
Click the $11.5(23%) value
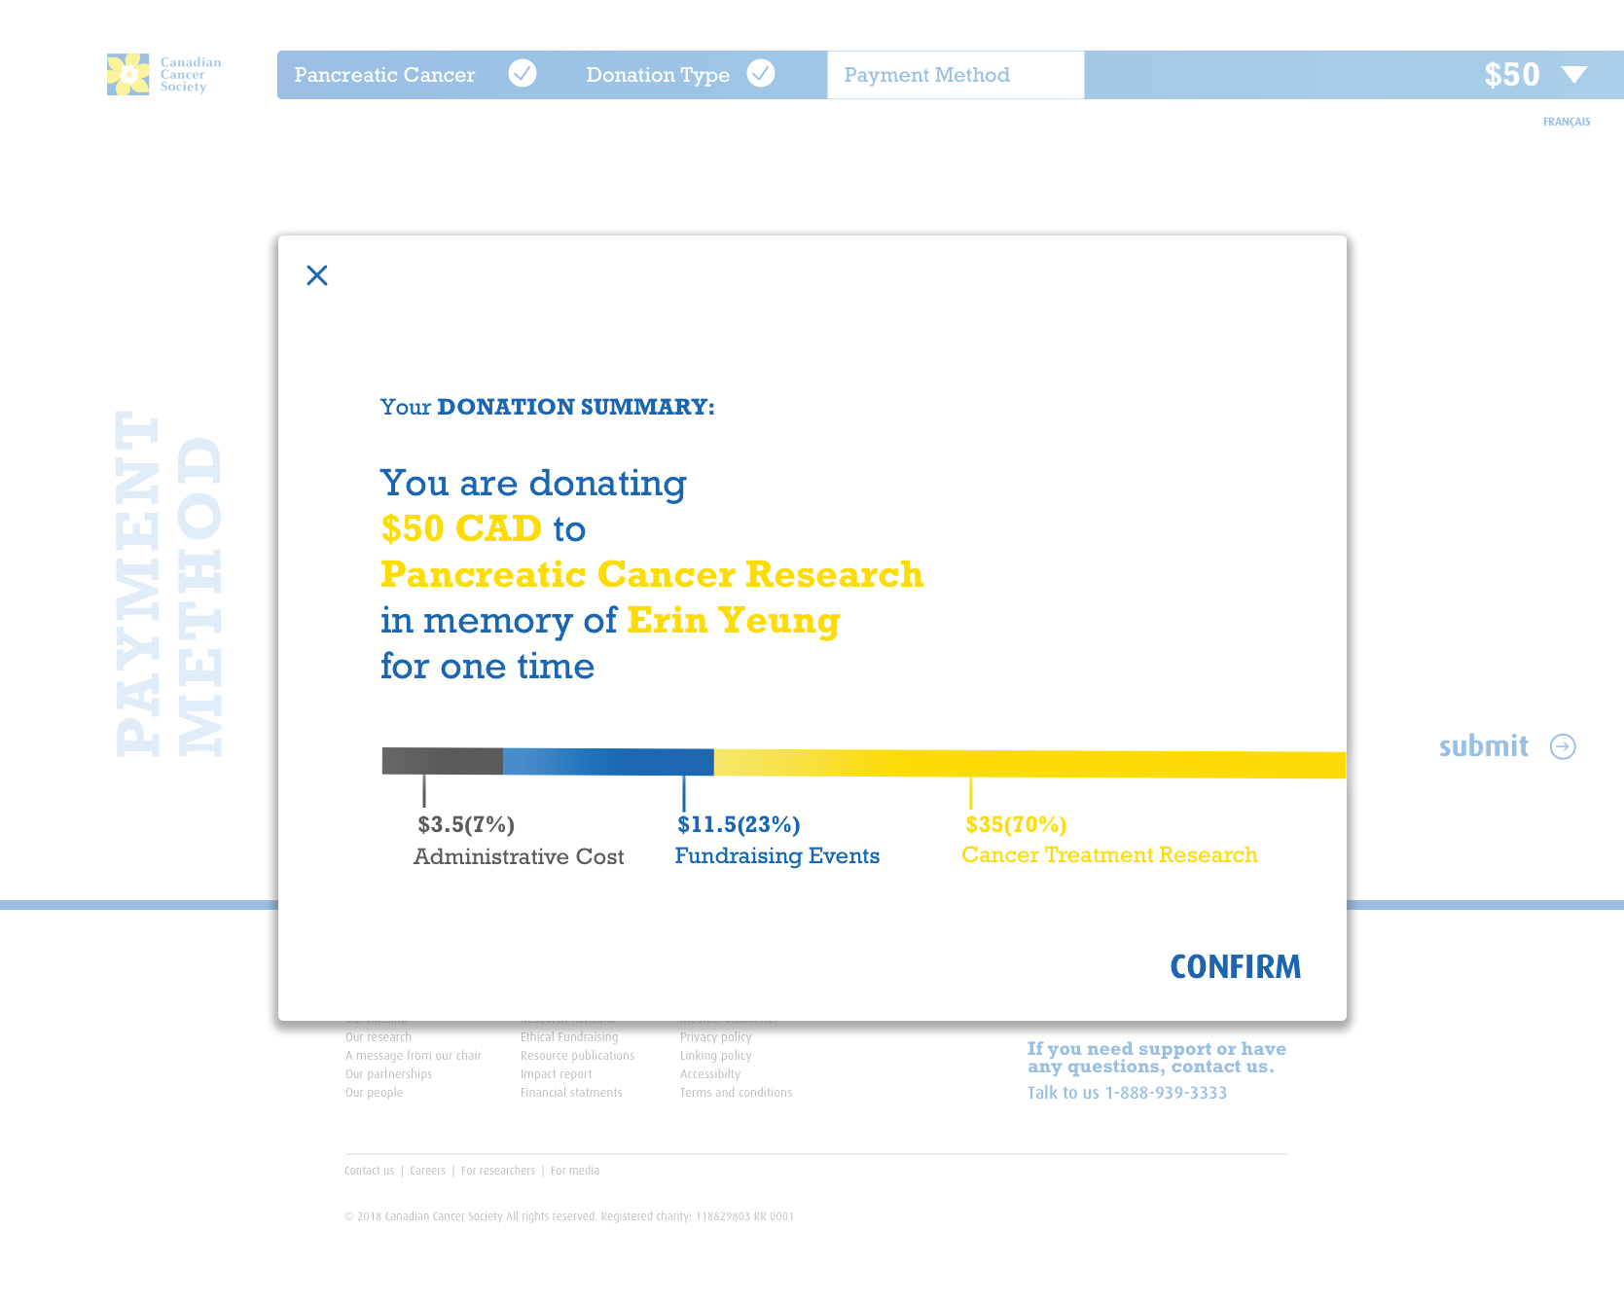(739, 824)
